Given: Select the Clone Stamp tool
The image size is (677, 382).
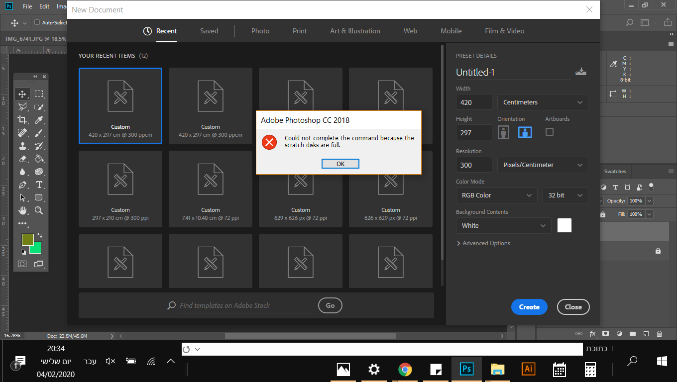Looking at the screenshot, I should tap(22, 146).
